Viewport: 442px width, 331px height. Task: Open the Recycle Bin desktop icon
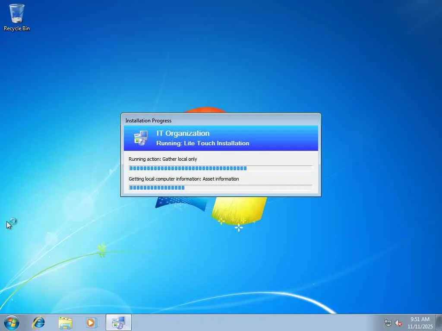pyautogui.click(x=17, y=17)
